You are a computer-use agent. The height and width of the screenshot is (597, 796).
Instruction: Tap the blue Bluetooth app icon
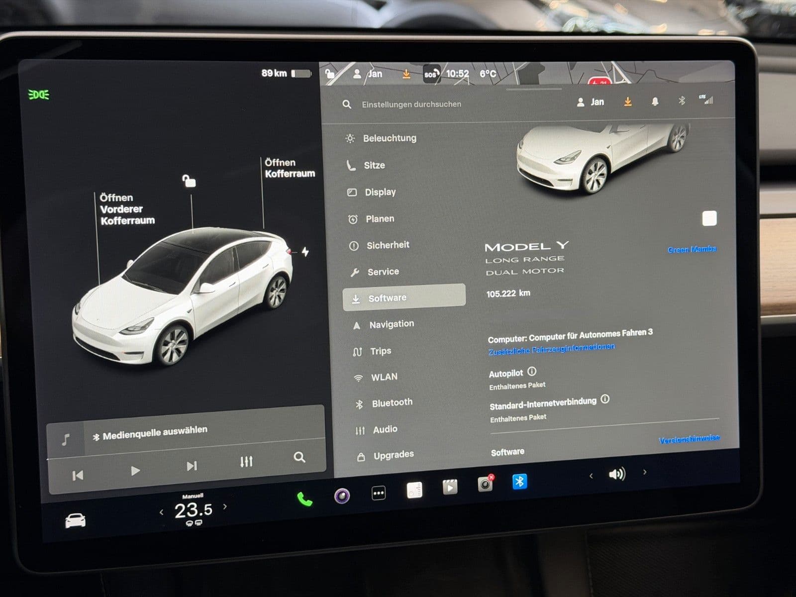519,481
